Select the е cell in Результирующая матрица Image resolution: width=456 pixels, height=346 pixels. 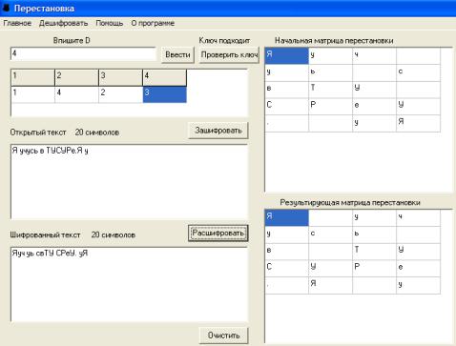pyautogui.click(x=418, y=269)
